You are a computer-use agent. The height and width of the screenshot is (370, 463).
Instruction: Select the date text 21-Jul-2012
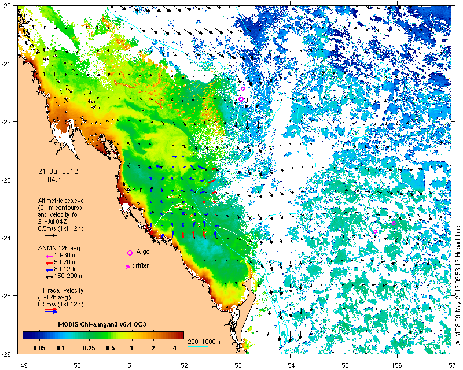tap(58, 172)
